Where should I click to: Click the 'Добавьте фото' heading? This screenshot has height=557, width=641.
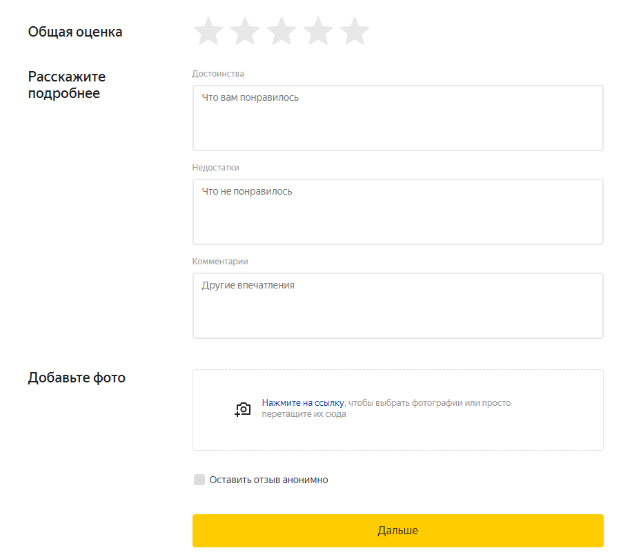point(77,378)
